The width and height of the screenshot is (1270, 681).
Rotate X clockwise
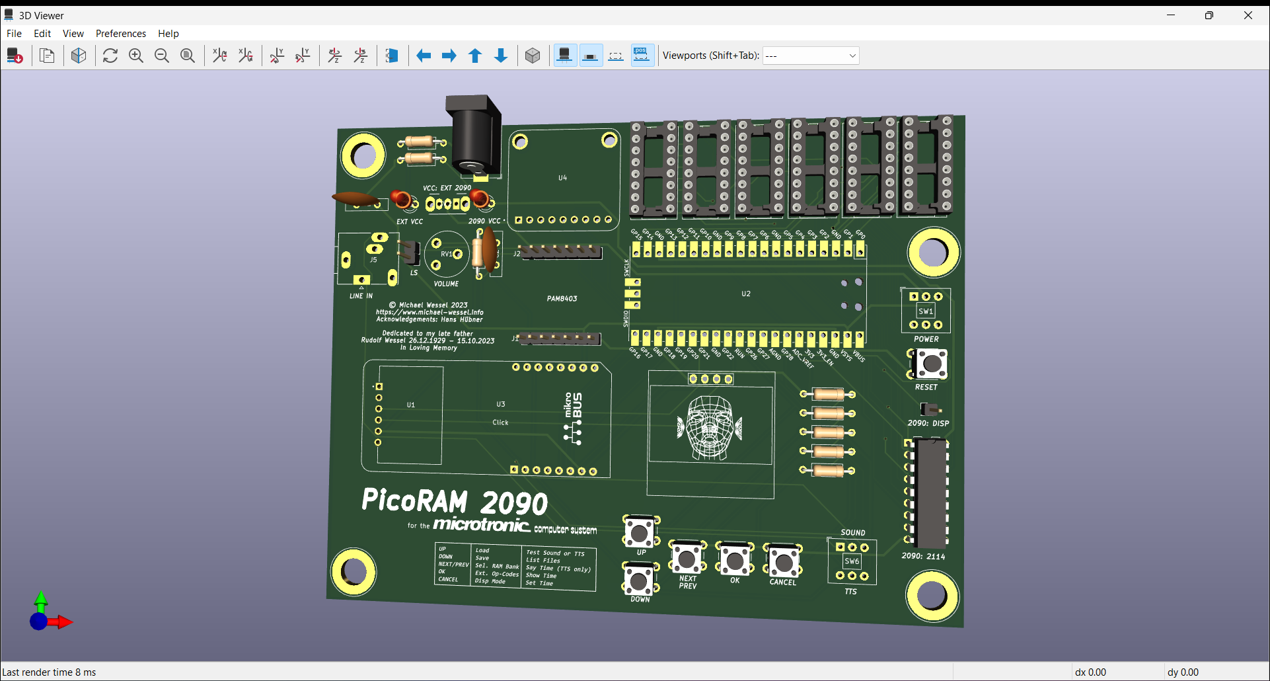pyautogui.click(x=219, y=56)
